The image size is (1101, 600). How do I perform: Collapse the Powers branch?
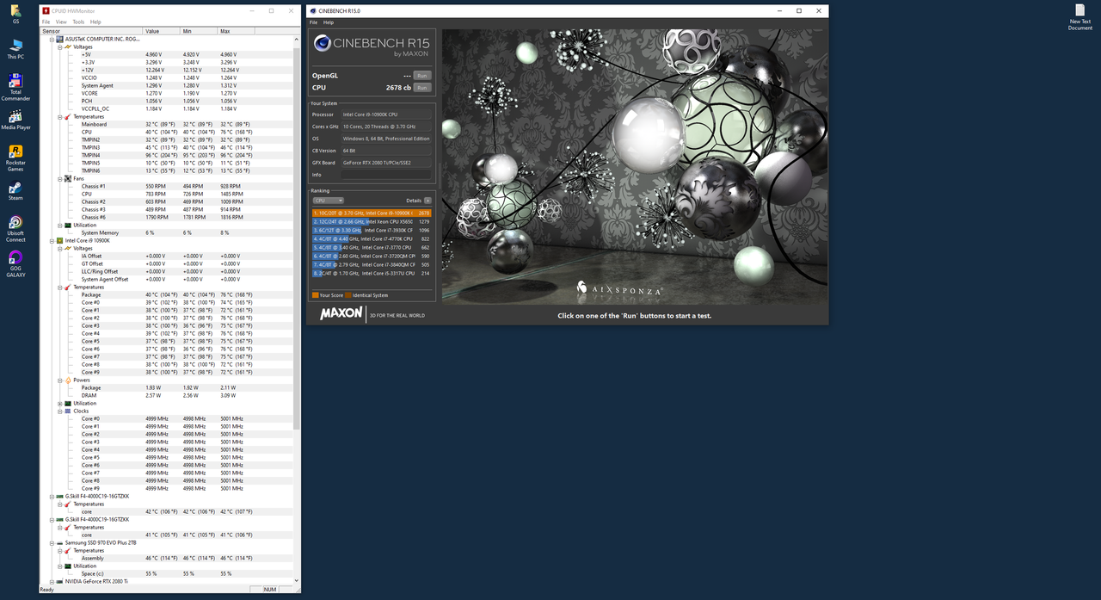tap(59, 380)
